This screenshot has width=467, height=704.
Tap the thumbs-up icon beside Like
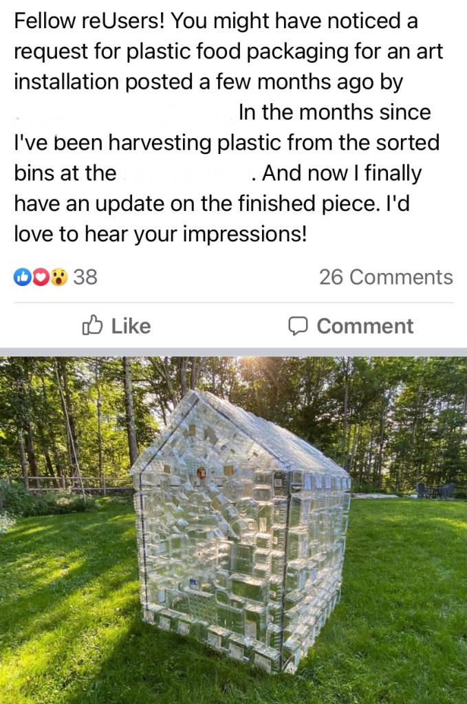tap(92, 325)
